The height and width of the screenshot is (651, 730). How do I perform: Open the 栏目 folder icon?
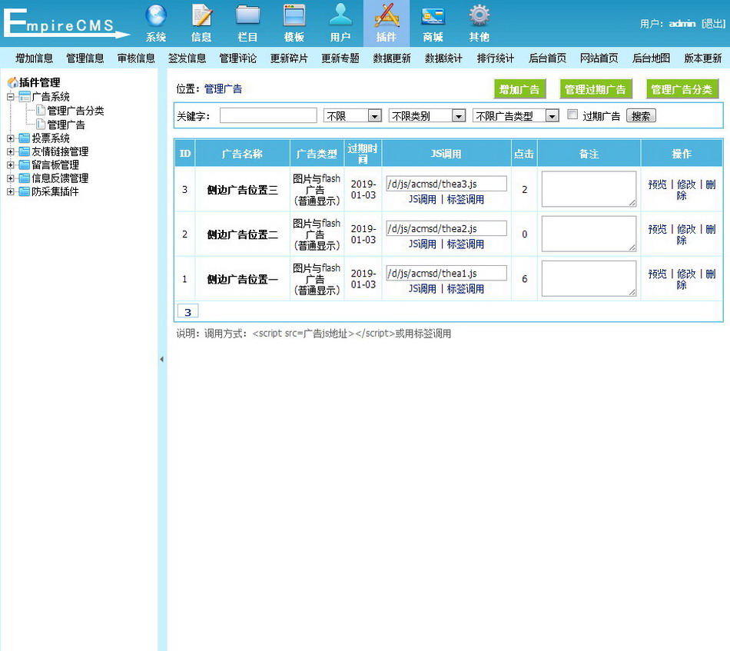[247, 16]
